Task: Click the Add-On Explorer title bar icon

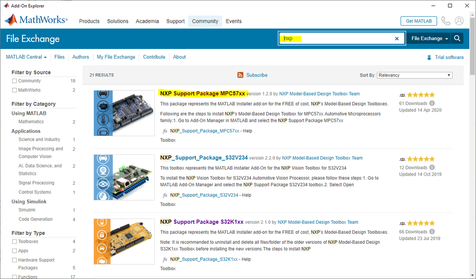Action: coord(6,5)
